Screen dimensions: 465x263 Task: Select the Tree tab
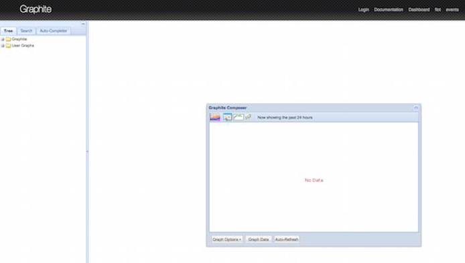point(8,31)
